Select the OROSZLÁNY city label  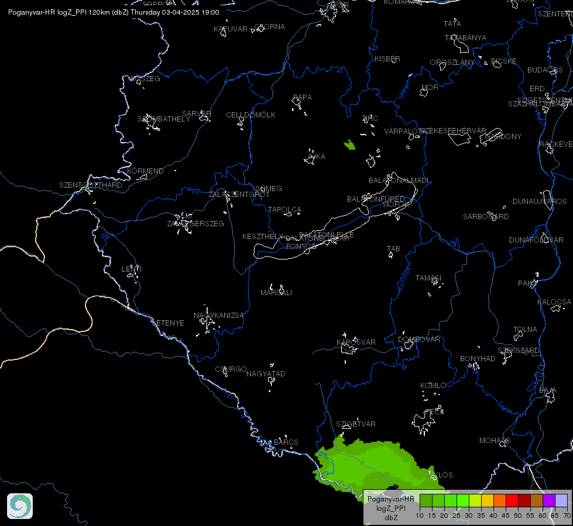pos(452,63)
